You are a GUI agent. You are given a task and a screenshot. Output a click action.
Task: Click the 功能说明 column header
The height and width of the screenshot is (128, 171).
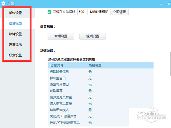[67, 65]
